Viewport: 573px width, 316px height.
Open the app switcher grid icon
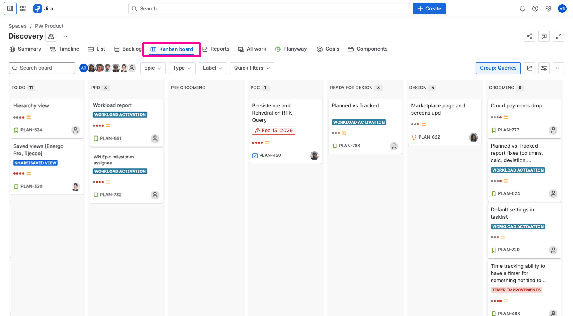coord(23,8)
